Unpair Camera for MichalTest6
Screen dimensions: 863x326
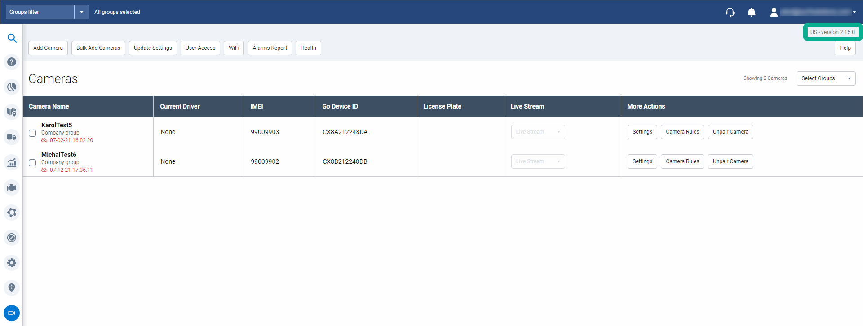[x=730, y=161]
